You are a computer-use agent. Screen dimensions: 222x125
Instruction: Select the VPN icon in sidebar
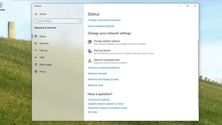(x=36, y=57)
